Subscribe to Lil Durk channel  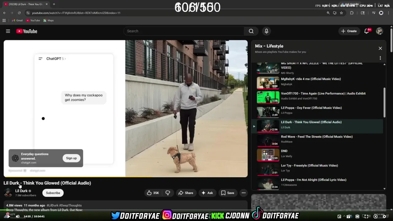pos(53,193)
